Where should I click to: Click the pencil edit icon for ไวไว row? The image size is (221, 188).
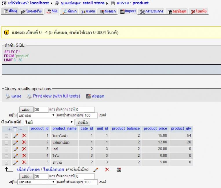click(16, 156)
